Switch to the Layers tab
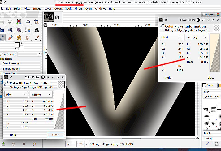 coord(208,15)
